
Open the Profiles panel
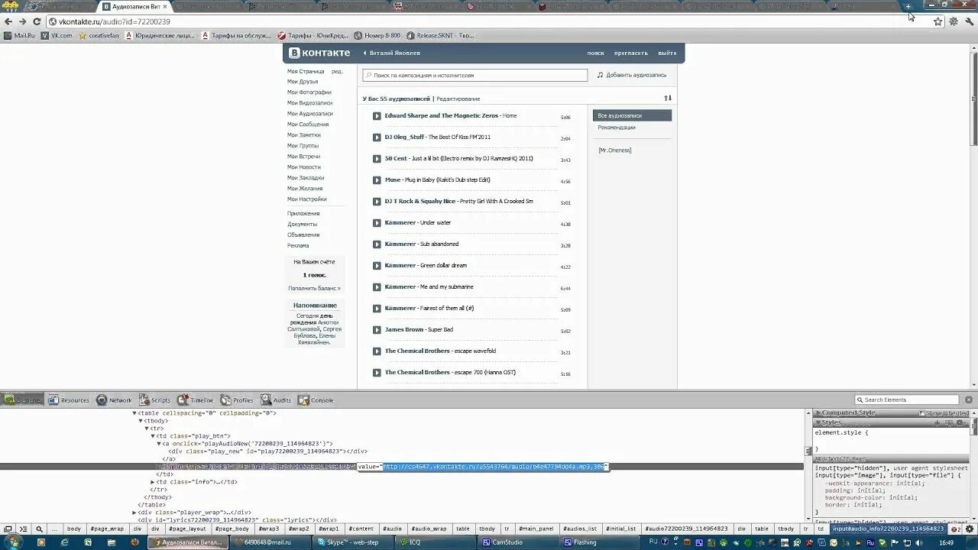pyautogui.click(x=237, y=400)
